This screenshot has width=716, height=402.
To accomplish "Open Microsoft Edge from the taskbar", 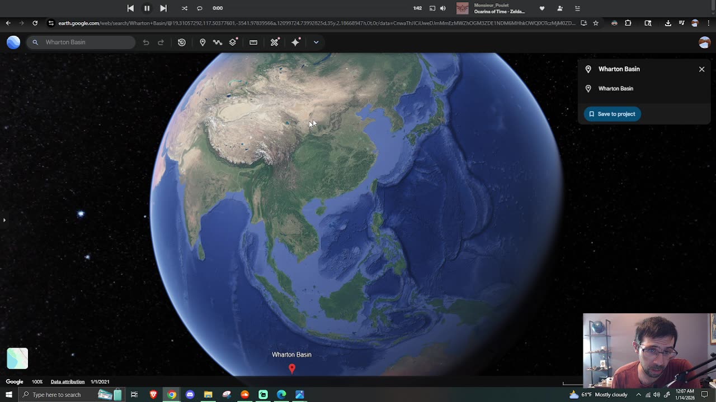I will pos(281,395).
